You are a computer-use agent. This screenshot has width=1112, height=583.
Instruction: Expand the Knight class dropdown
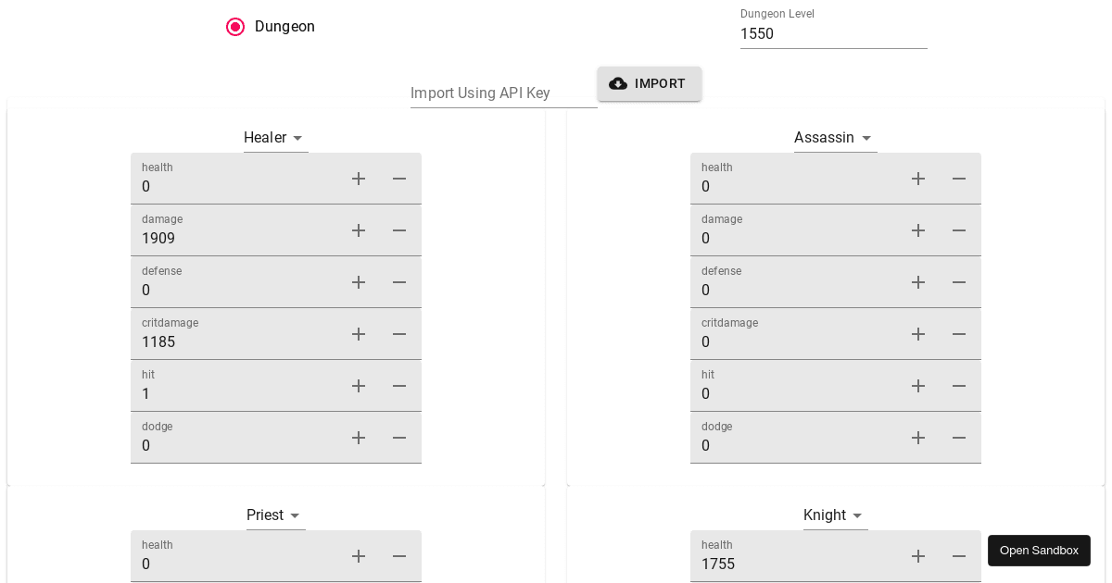(x=835, y=515)
